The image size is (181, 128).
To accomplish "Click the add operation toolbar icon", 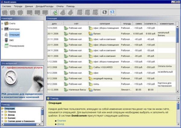I will [55, 12].
